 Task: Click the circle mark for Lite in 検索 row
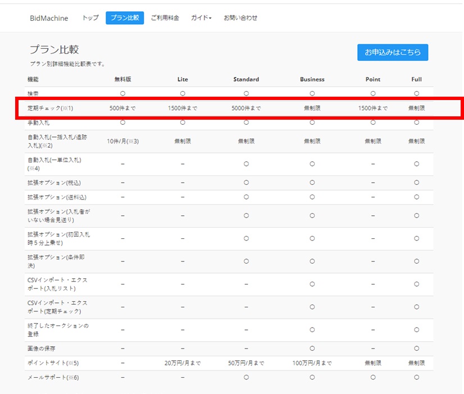pyautogui.click(x=183, y=93)
